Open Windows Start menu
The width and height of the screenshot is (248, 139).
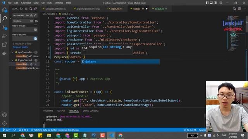click(x=4, y=136)
